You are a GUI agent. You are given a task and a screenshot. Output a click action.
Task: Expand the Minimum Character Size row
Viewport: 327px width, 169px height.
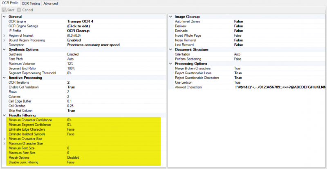click(x=4, y=139)
